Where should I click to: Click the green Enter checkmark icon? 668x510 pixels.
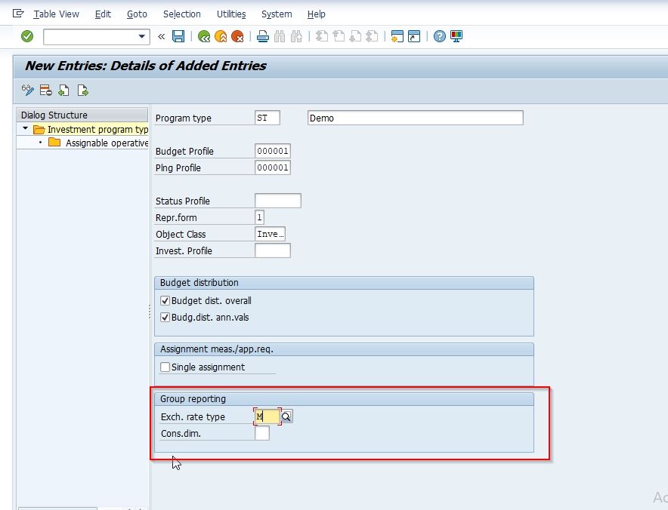[x=27, y=36]
